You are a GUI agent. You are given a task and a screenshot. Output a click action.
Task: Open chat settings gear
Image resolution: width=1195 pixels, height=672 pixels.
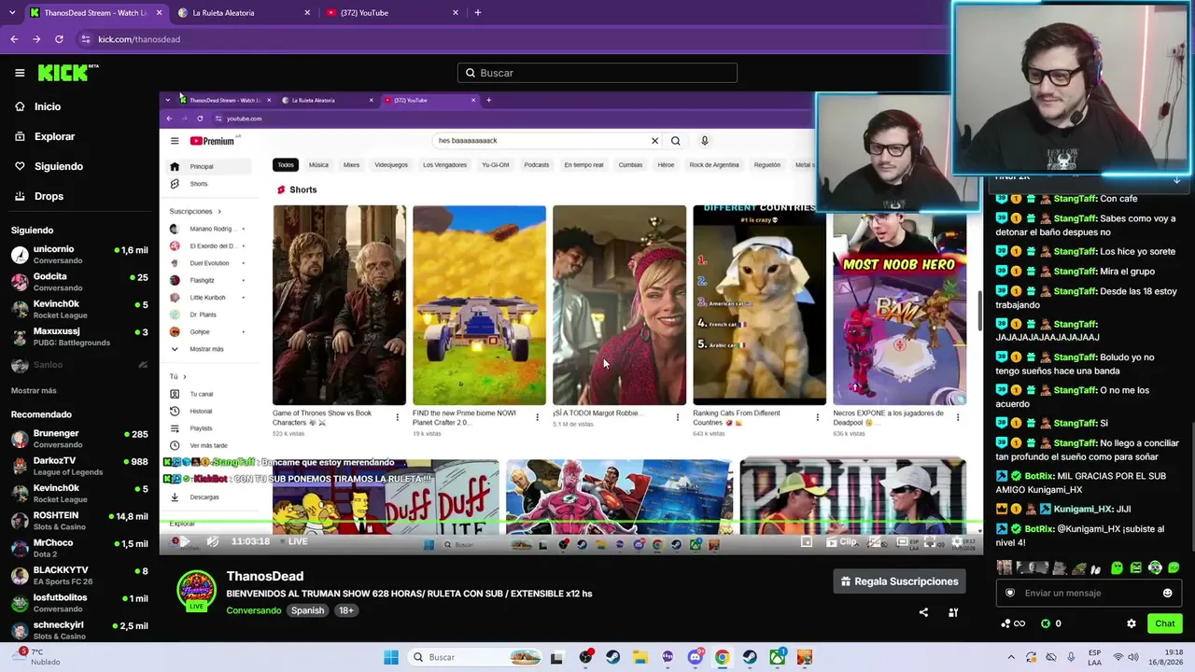[1132, 623]
